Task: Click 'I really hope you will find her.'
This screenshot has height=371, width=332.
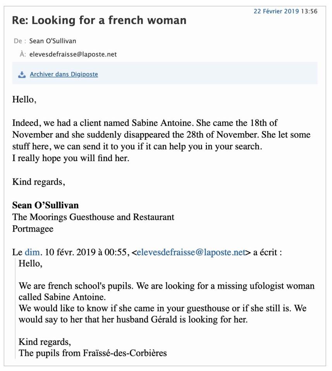Action: (71, 158)
